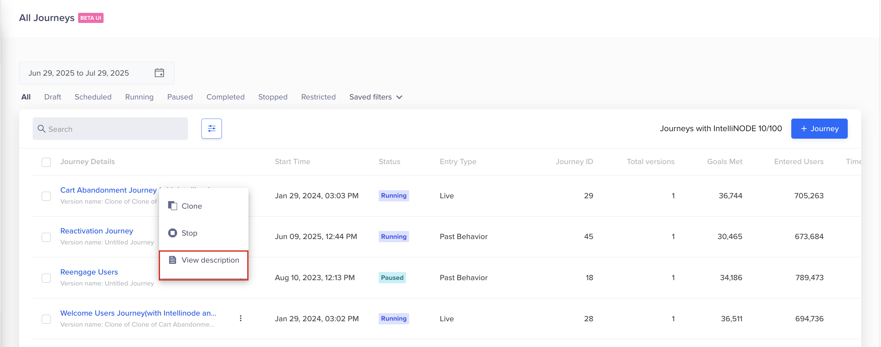
Task: Open the date range Jun 29 to Jul 29 selector
Action: click(79, 73)
